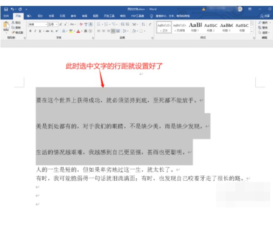
Task: Open Customize Quick Access Toolbar arrow
Action: click(26, 10)
